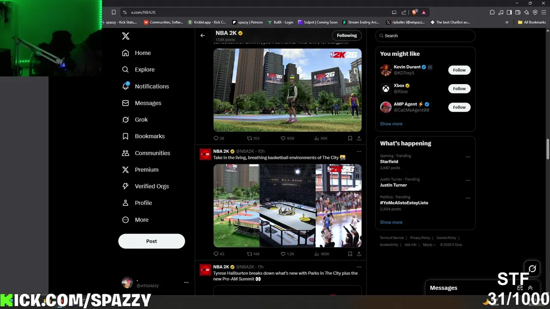Open Justin Turner trending topic

393,185
